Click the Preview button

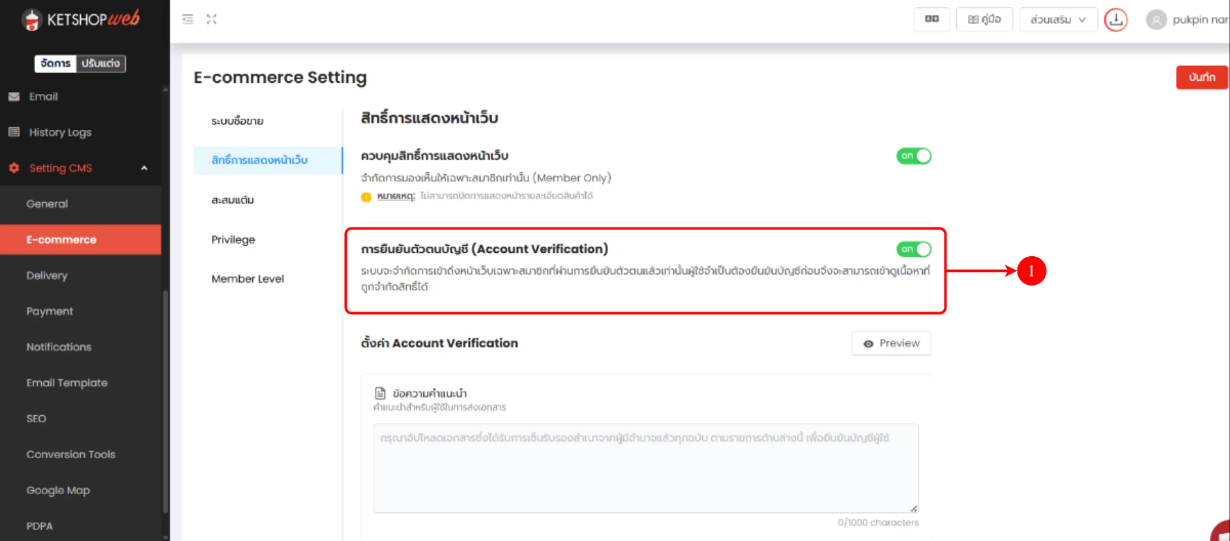891,344
